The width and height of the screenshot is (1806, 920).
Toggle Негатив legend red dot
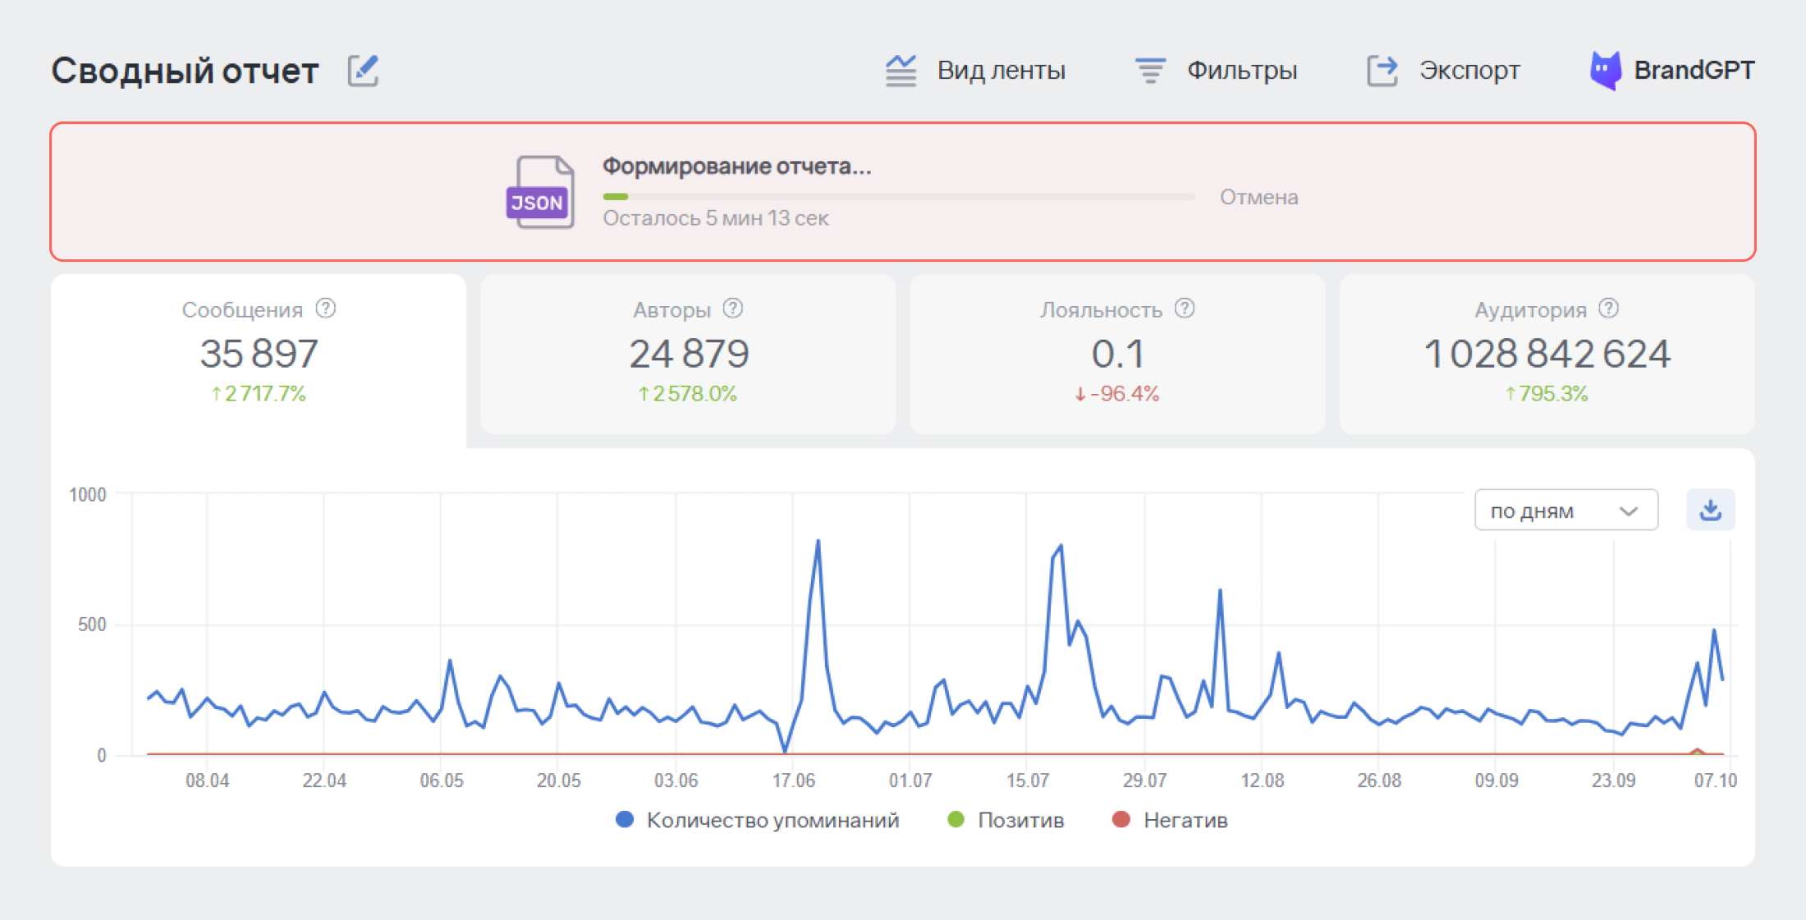[x=1121, y=819]
